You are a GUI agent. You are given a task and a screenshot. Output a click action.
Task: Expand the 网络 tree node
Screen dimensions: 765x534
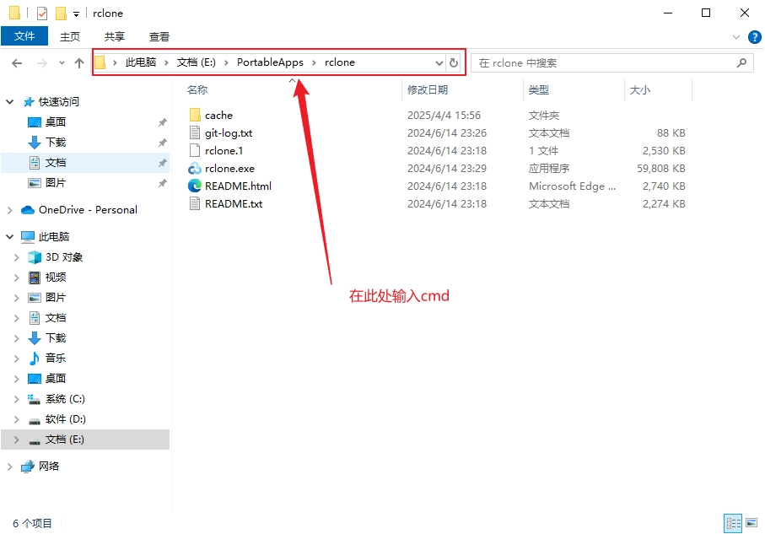(10, 467)
